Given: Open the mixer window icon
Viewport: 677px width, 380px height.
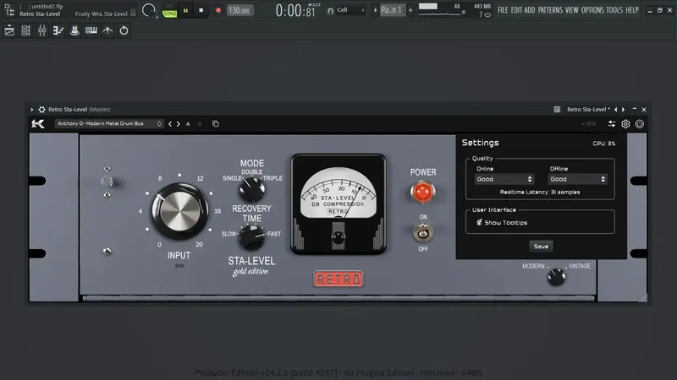Looking at the screenshot, I should [x=41, y=30].
